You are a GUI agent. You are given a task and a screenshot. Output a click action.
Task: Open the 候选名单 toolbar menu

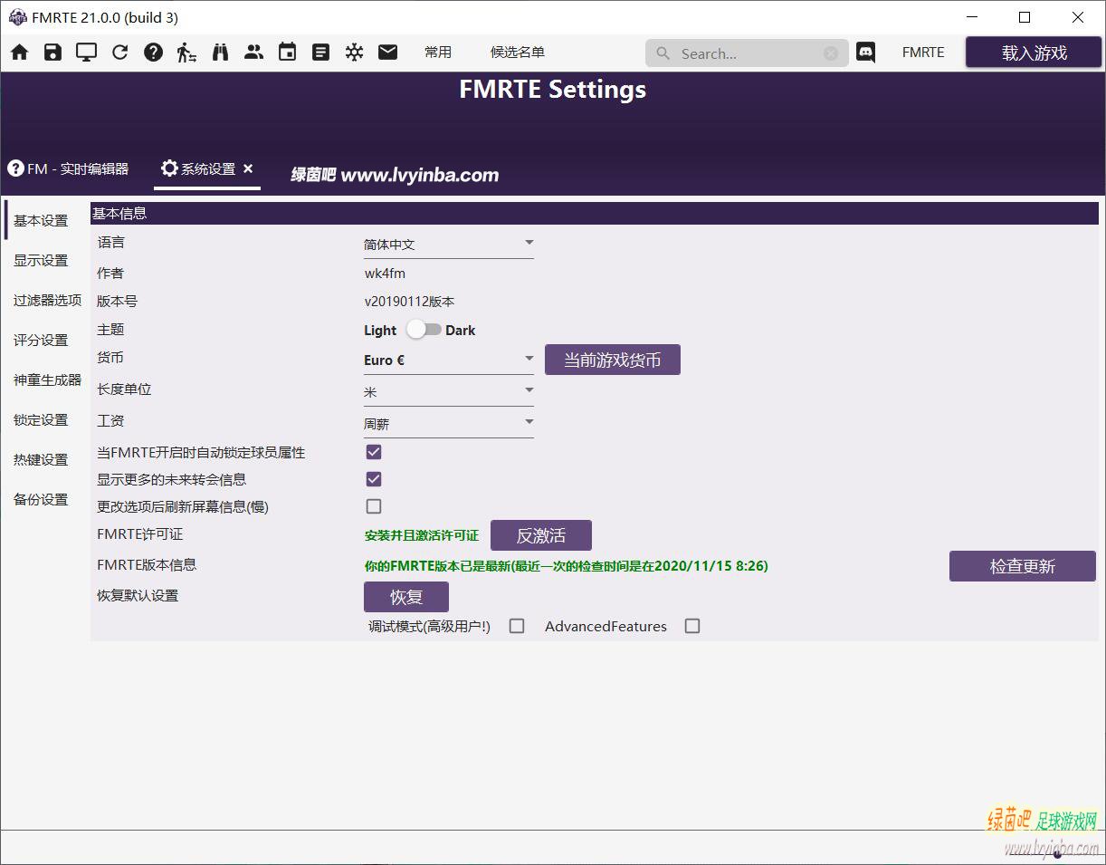pyautogui.click(x=518, y=53)
